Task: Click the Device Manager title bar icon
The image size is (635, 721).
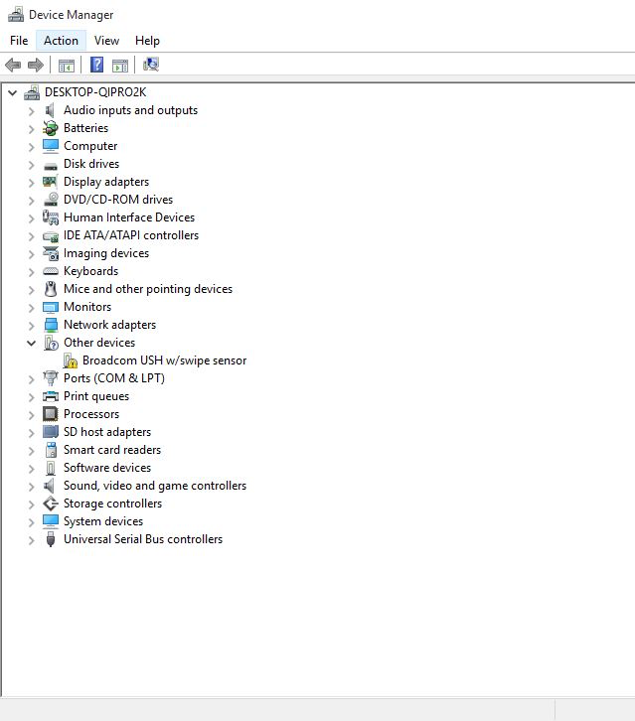Action: point(16,15)
